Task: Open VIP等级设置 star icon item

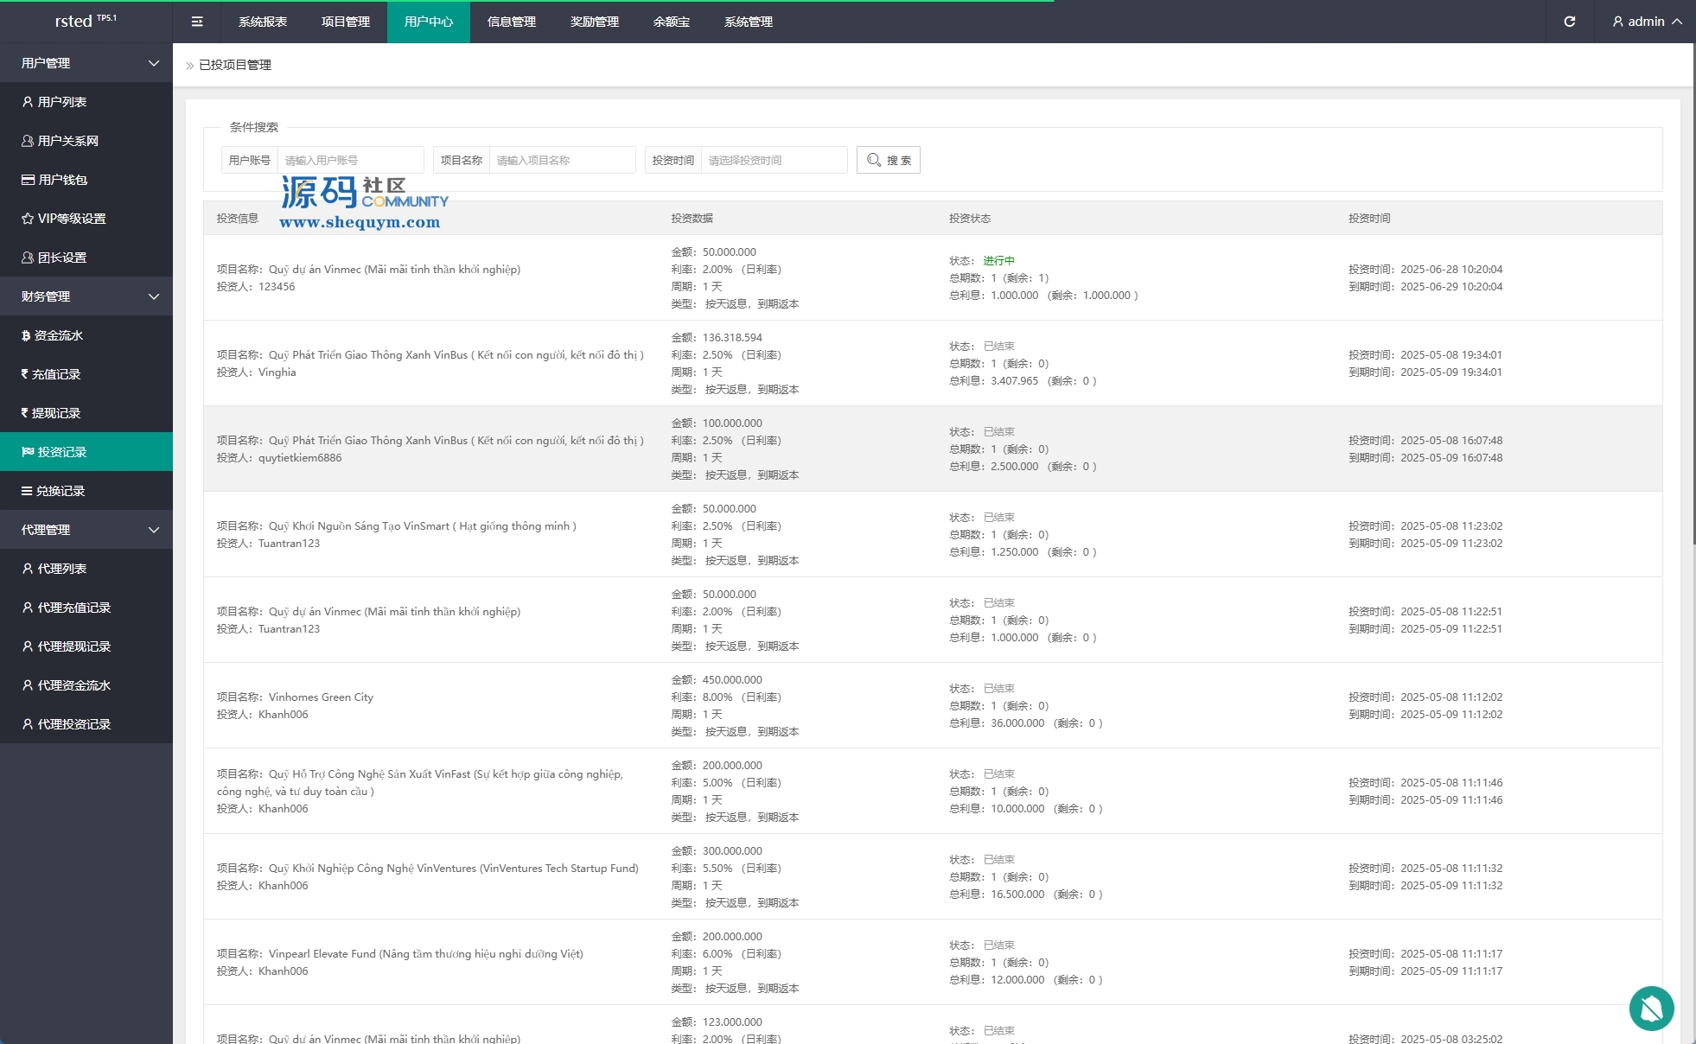Action: (x=71, y=219)
